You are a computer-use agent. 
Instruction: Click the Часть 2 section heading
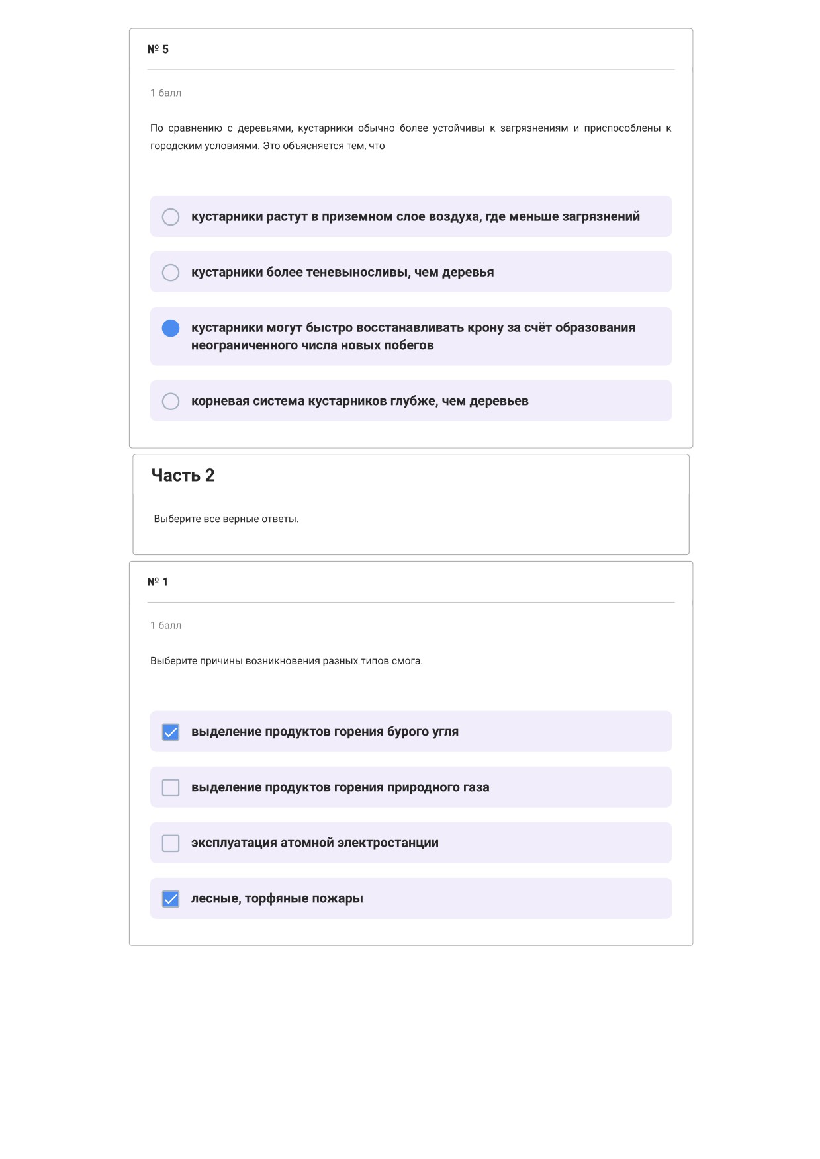(183, 476)
